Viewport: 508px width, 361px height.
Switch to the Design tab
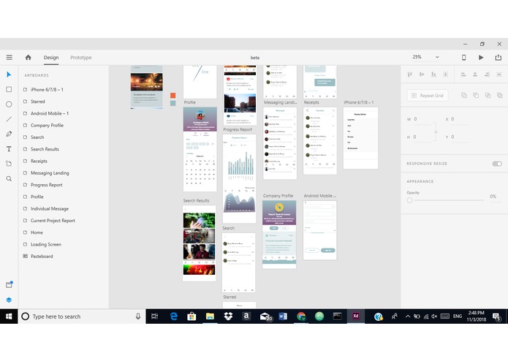[x=51, y=57]
